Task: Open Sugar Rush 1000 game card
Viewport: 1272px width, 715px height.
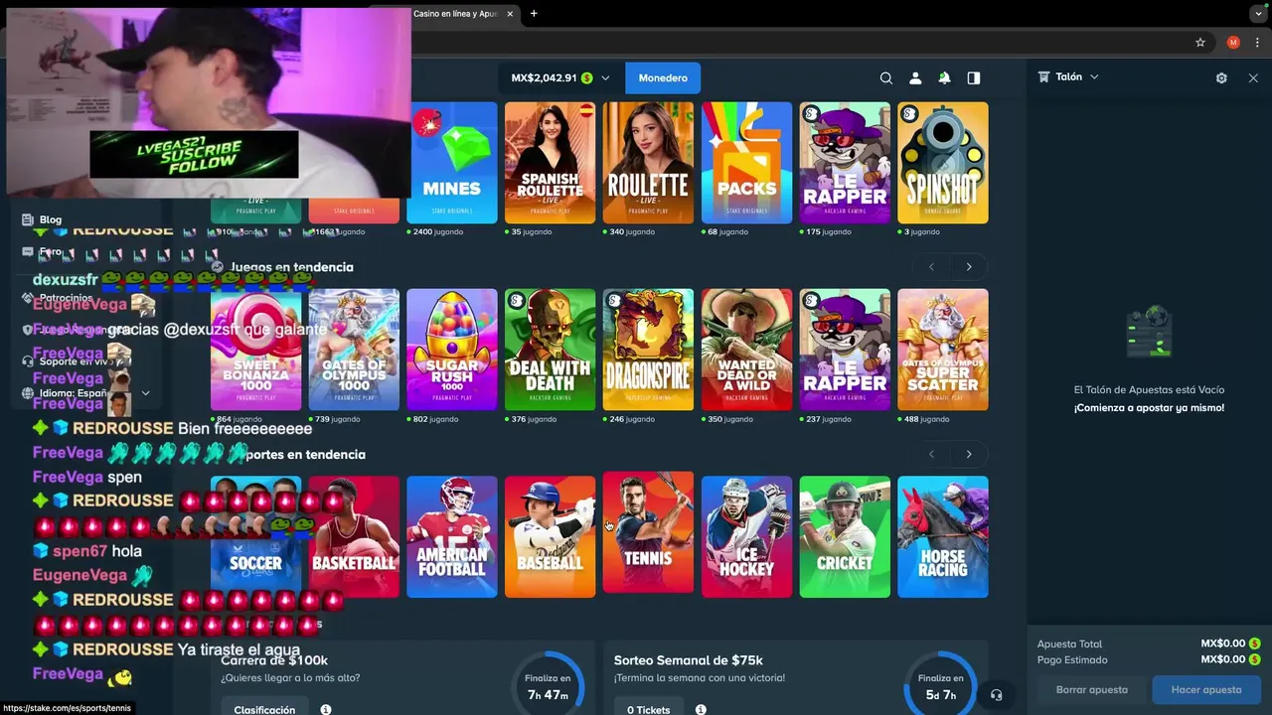Action: (x=452, y=350)
